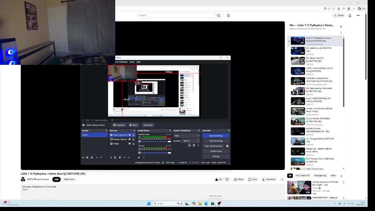375x211 pixels.
Task: Move source down in OBS Sources panel
Action: [x=129, y=158]
